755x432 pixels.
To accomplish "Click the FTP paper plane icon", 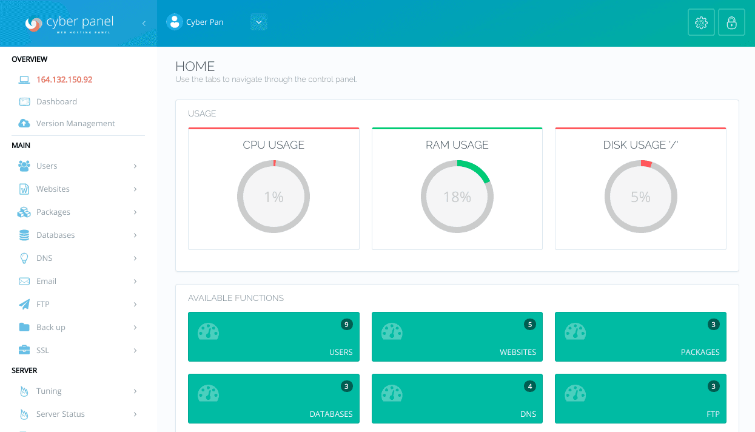I will (24, 304).
